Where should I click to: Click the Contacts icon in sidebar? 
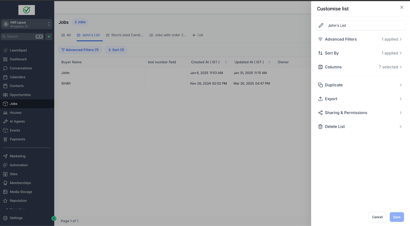tap(5, 86)
